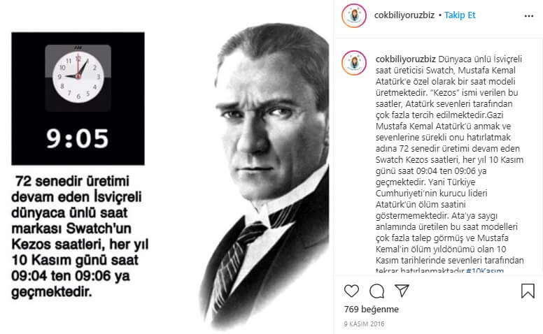Share the post with the paper plane icon

point(402,291)
